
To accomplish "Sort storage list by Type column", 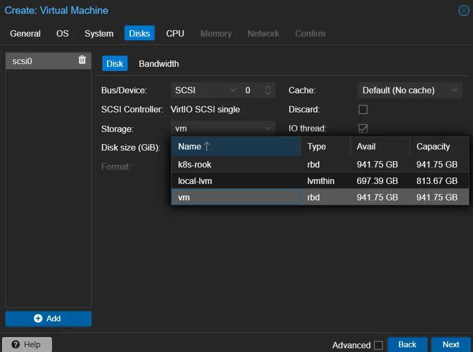I will coord(326,146).
